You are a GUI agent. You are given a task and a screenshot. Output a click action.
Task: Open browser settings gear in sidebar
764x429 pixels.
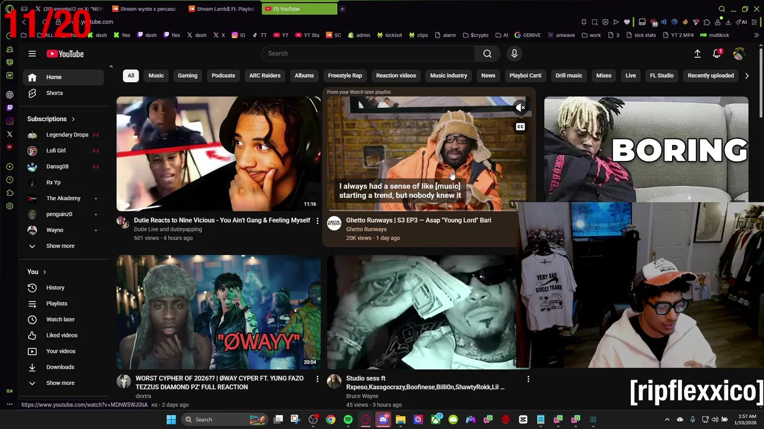(x=10, y=206)
